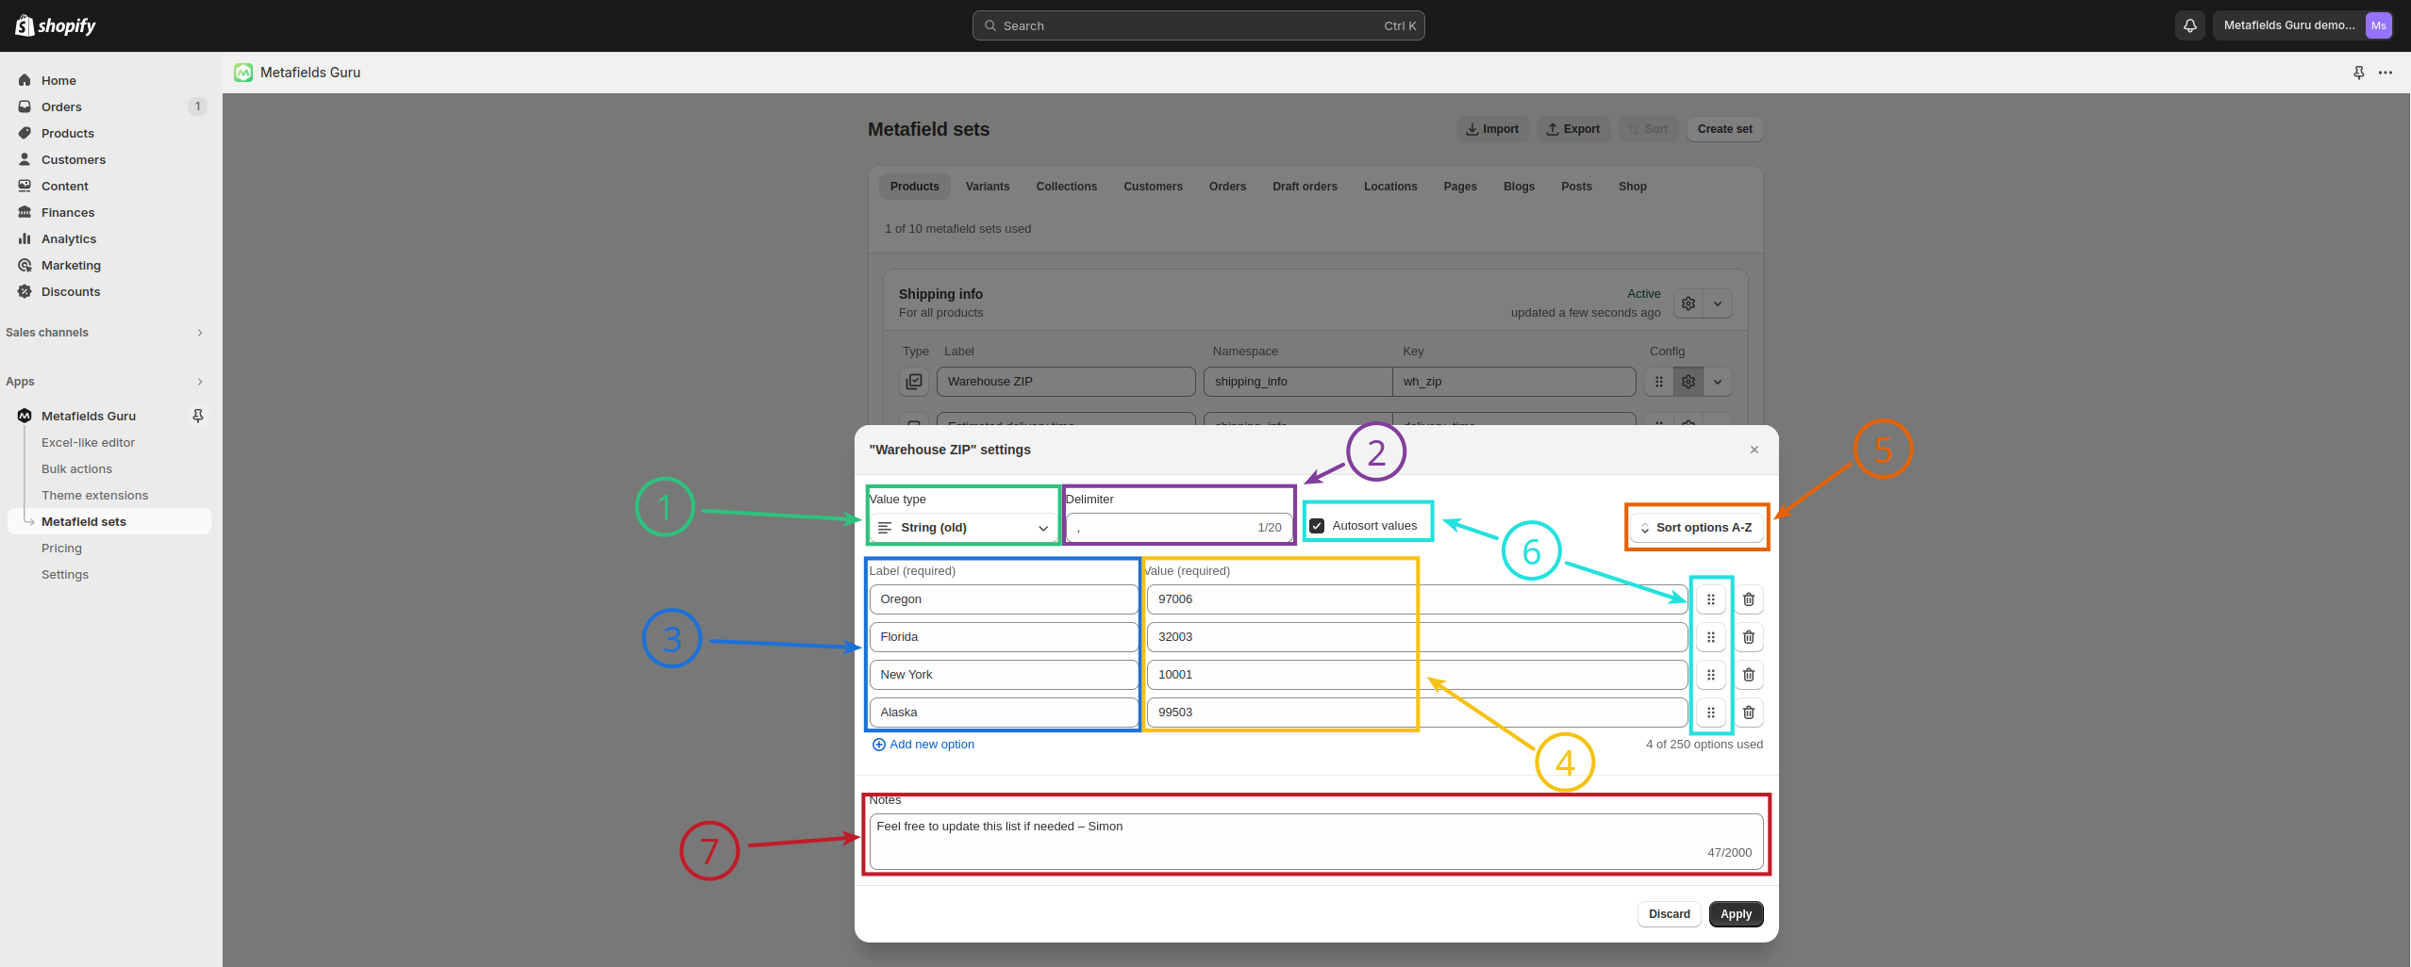Click Sort options A-Z

pos(1696,528)
